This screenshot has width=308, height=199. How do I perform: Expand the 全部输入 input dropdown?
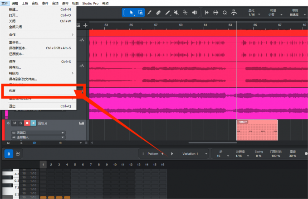tap(38, 137)
